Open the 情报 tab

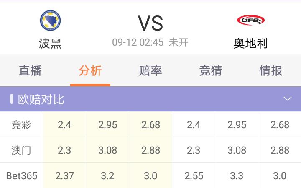click(271, 71)
